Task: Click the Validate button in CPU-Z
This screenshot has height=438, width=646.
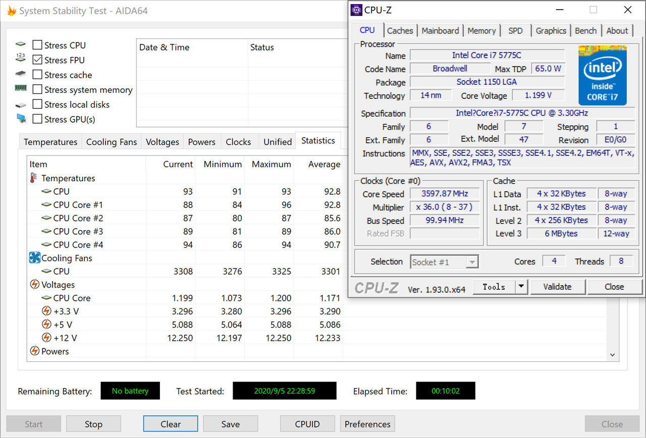Action: pos(557,287)
